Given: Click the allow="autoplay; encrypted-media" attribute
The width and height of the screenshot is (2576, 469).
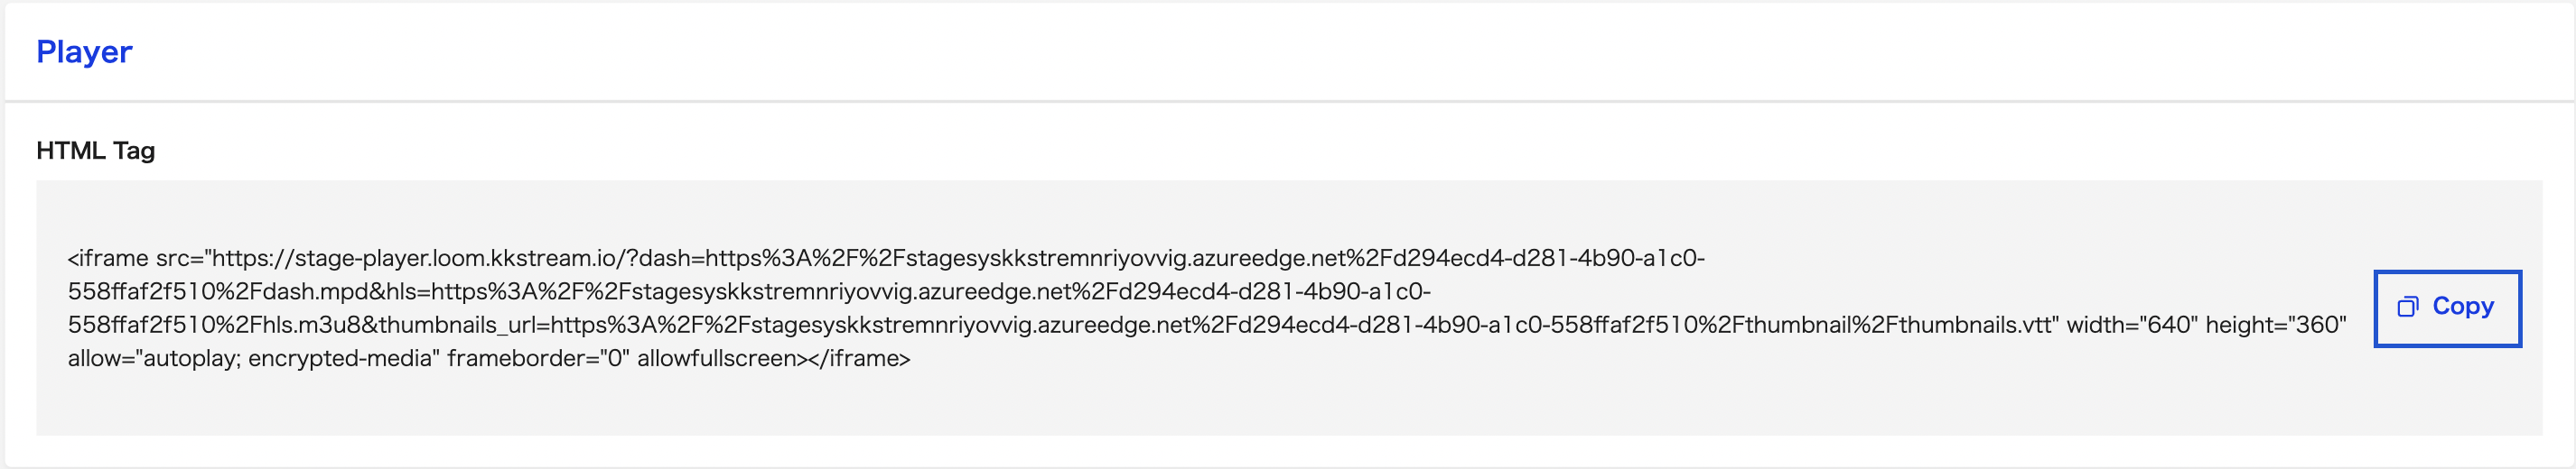Looking at the screenshot, I should tap(254, 358).
